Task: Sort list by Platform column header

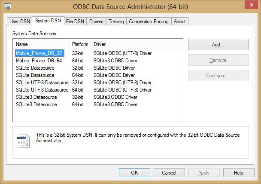Action: coord(80,44)
